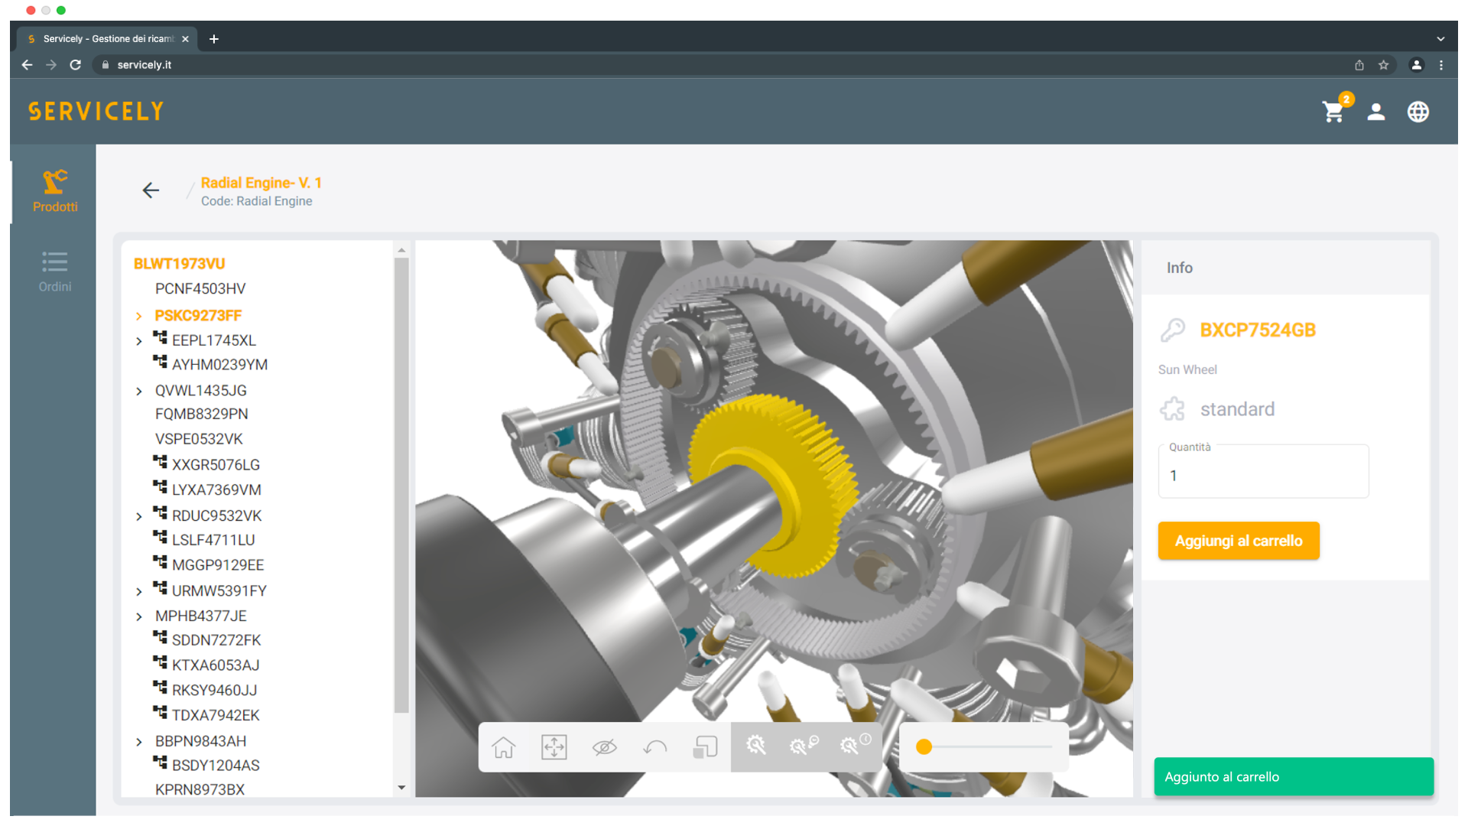Go back using the arrow beside Radial Engine
Screen dimensions: 1468x826
click(x=151, y=190)
